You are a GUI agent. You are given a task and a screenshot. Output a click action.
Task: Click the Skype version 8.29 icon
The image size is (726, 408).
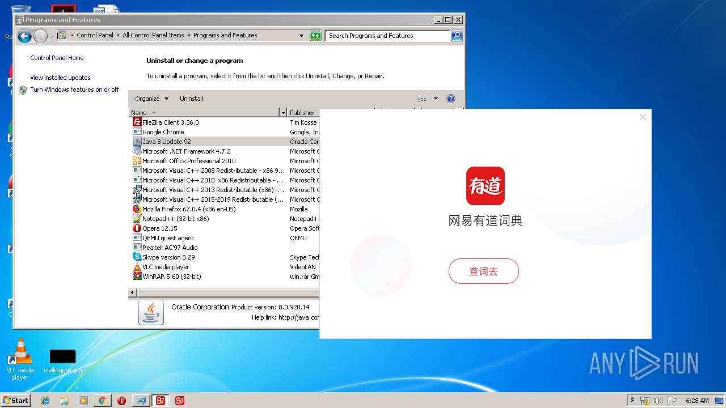137,257
